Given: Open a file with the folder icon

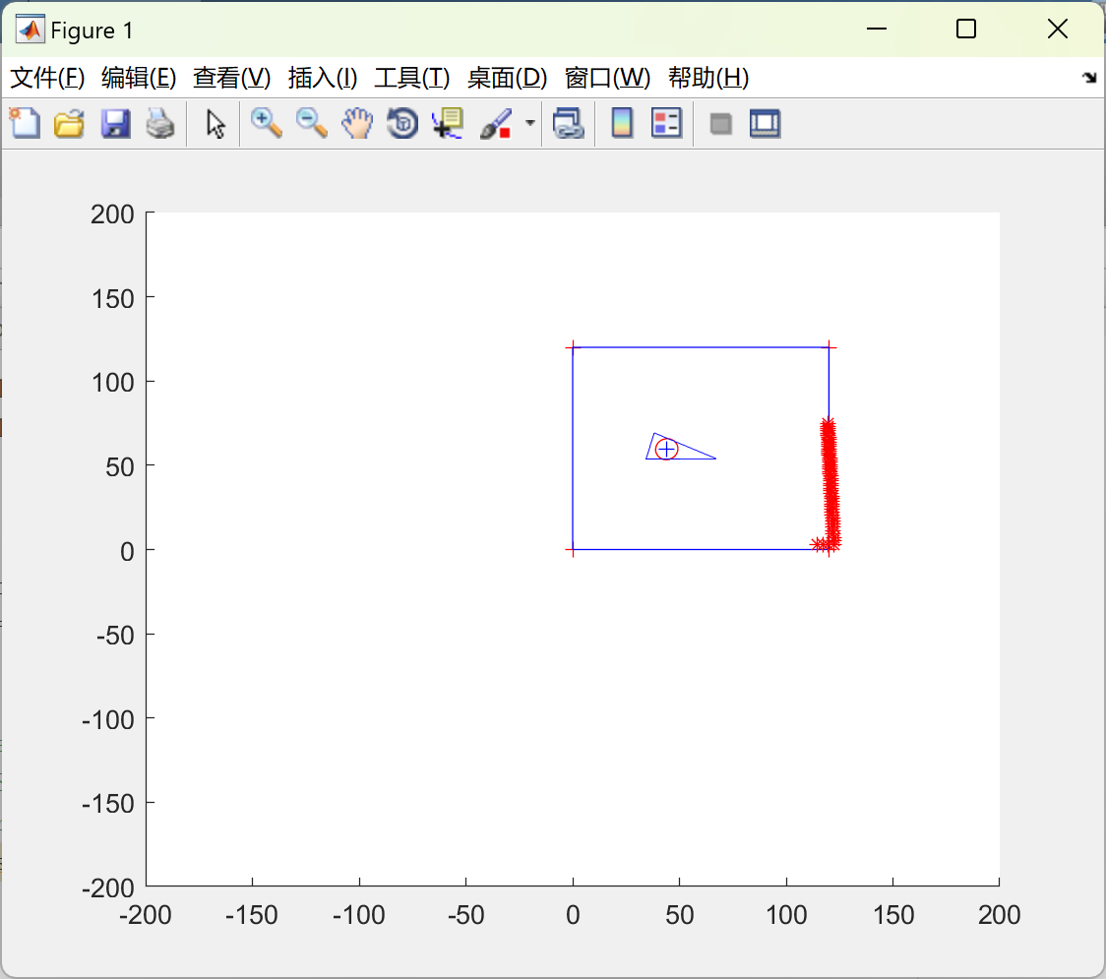Looking at the screenshot, I should [69, 123].
